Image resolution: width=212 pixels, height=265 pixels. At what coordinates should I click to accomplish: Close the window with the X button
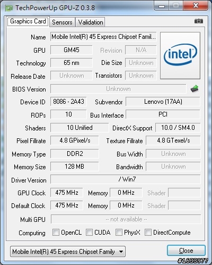pyautogui.click(x=196, y=6)
